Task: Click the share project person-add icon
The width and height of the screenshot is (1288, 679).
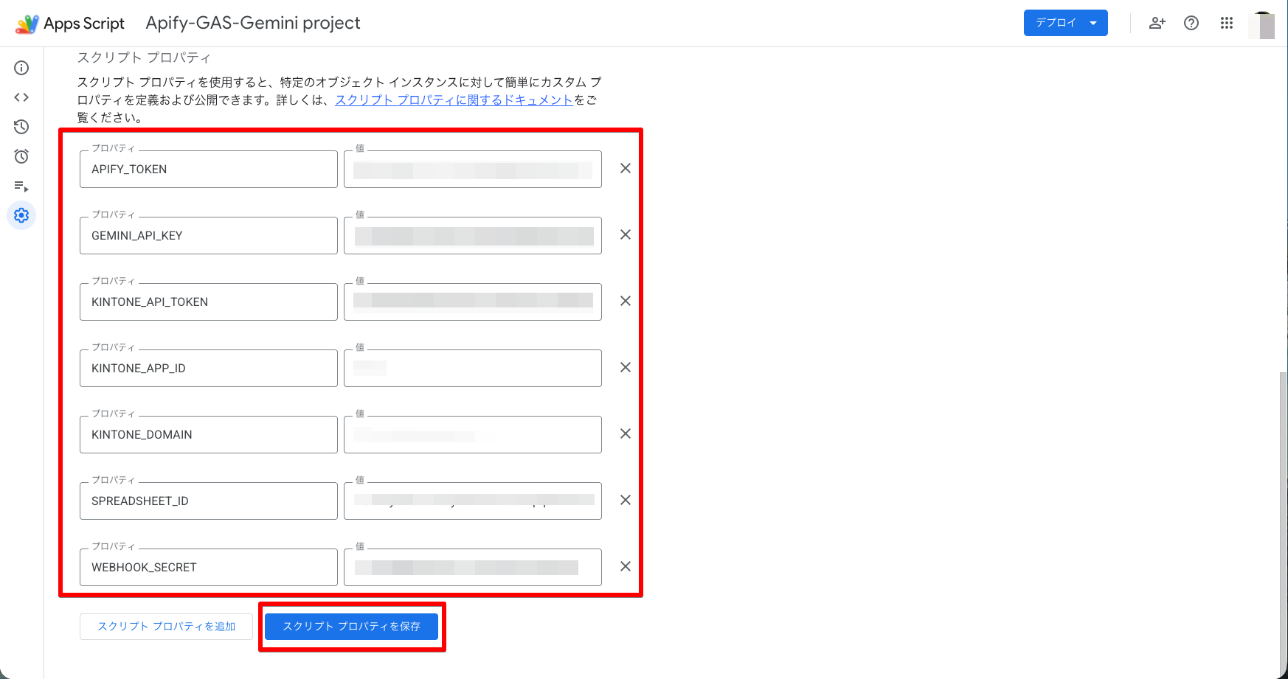Action: (1157, 23)
